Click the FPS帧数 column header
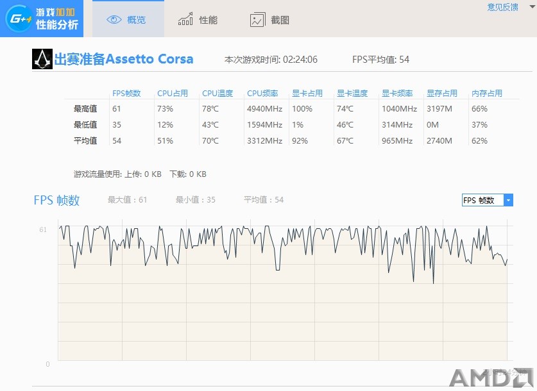 [x=126, y=94]
